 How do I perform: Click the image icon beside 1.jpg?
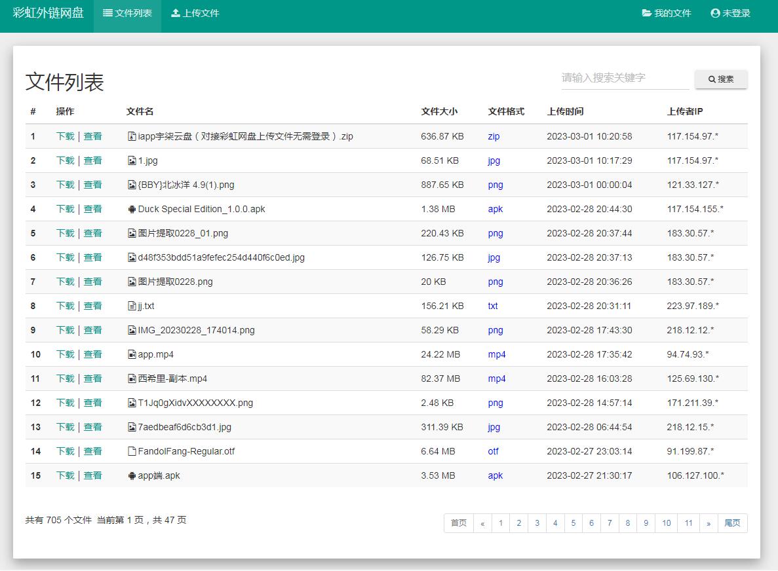132,160
